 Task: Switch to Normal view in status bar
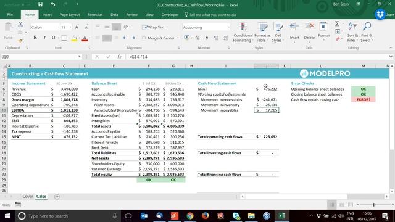[x=332, y=205]
